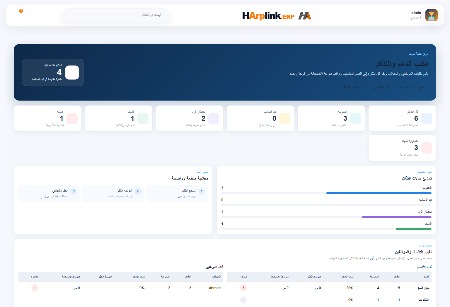Click نسبة الإنجاز header in departments table
450x307 pixels.
(347, 277)
